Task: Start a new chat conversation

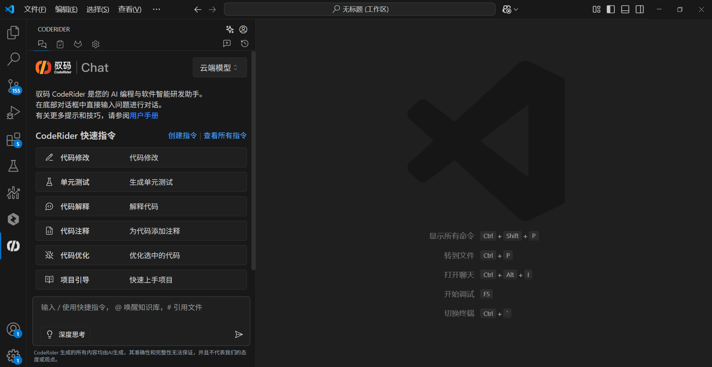Action: click(227, 44)
